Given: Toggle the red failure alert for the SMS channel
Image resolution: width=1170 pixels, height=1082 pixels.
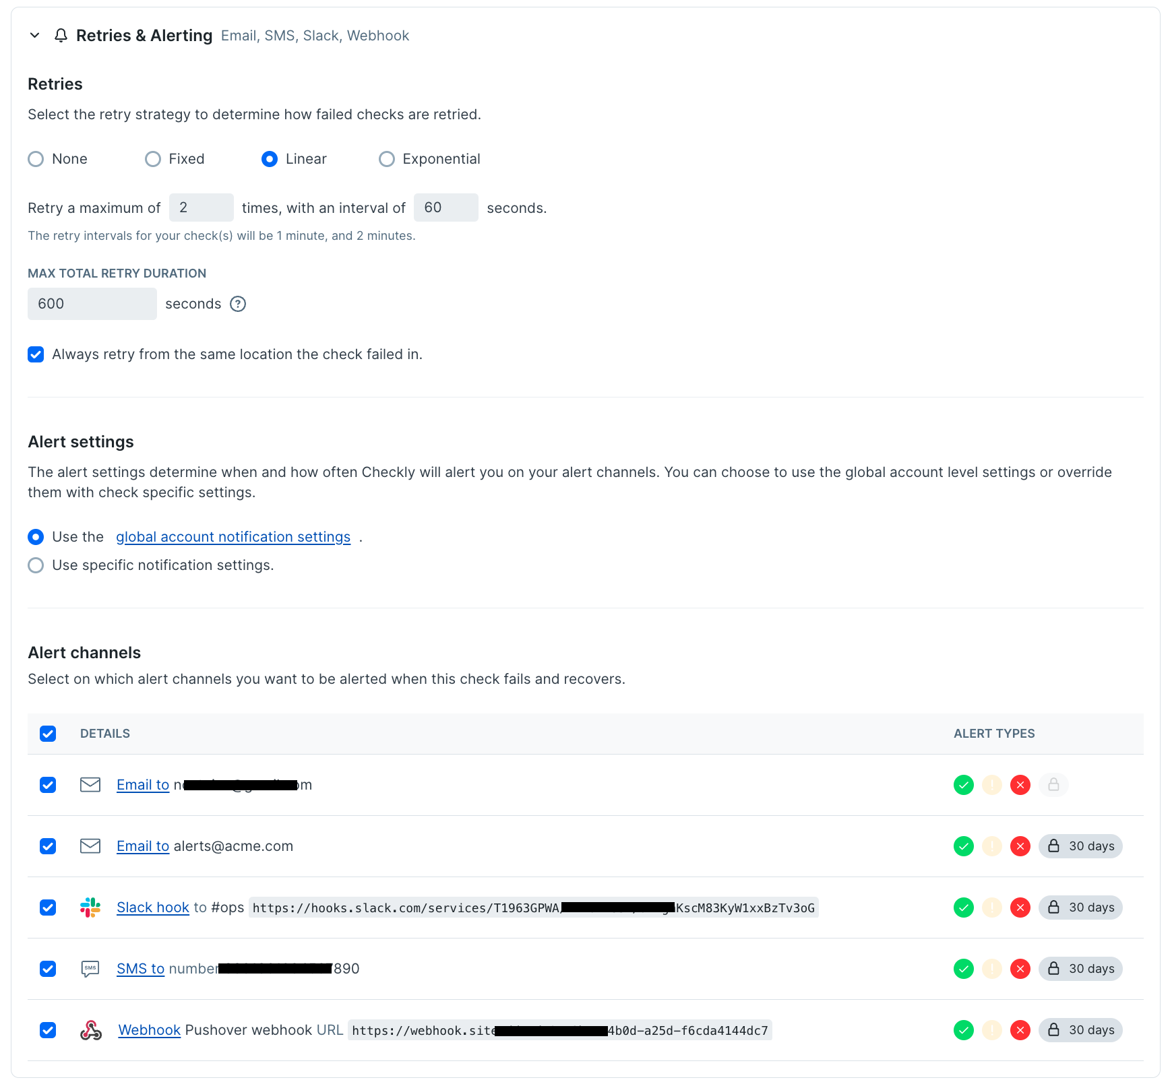Looking at the screenshot, I should (1020, 969).
